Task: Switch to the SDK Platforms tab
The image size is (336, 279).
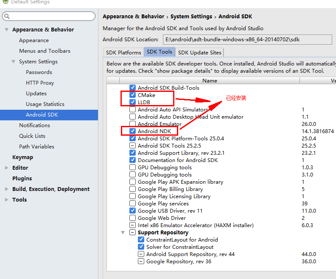Action: coord(123,52)
